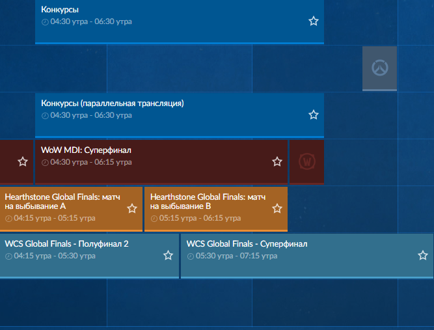Open WoW MDI: Суперфинал event title
The height and width of the screenshot is (330, 434).
tap(86, 150)
